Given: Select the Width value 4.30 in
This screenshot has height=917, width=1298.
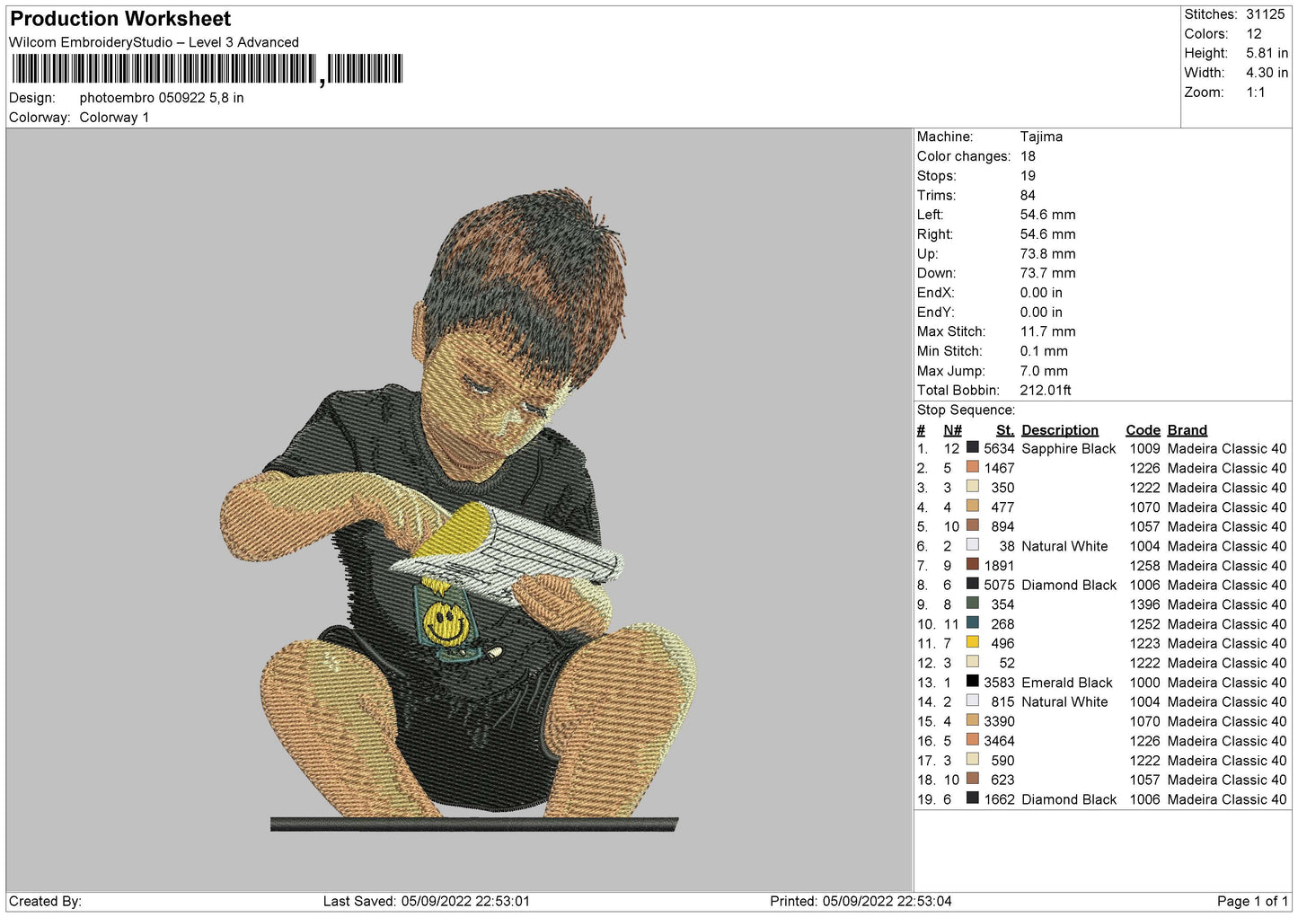Looking at the screenshot, I should click(1267, 73).
